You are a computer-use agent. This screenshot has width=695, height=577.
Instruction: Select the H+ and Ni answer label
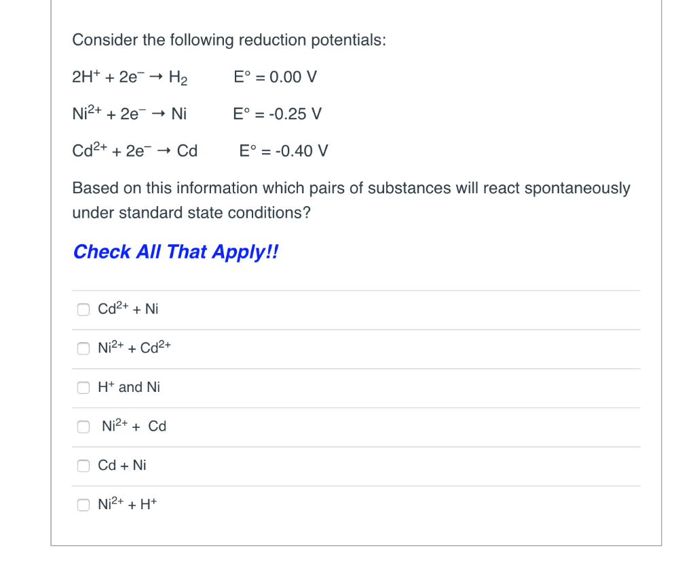[129, 387]
